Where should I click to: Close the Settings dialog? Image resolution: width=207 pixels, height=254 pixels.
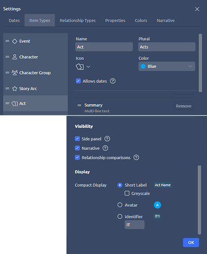[x=197, y=9]
